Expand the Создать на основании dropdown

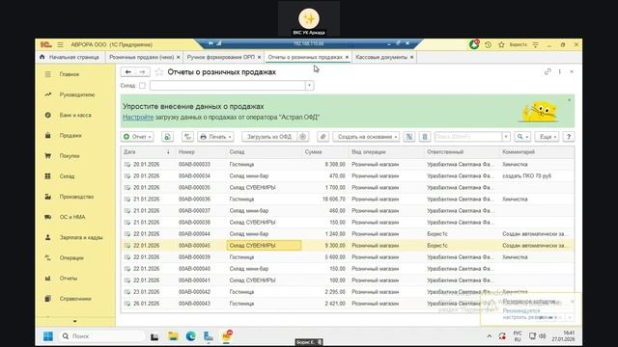(366, 137)
